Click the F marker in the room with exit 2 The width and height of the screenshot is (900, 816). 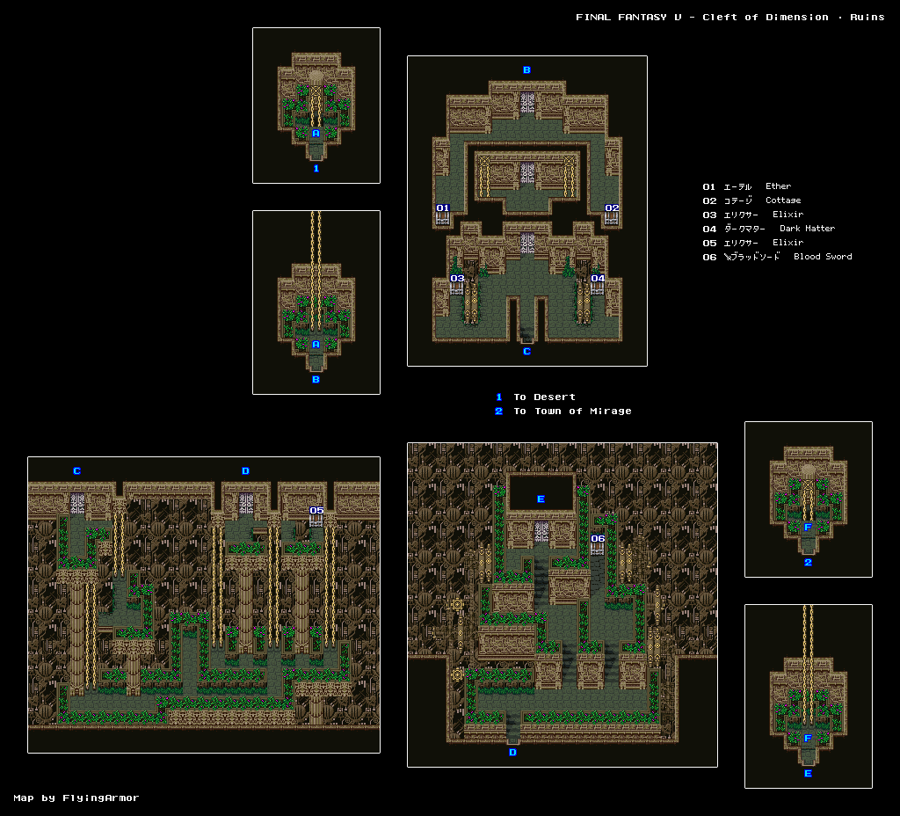(x=809, y=528)
